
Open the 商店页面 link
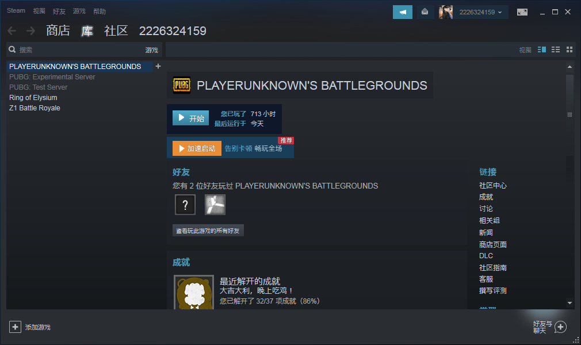(x=492, y=244)
